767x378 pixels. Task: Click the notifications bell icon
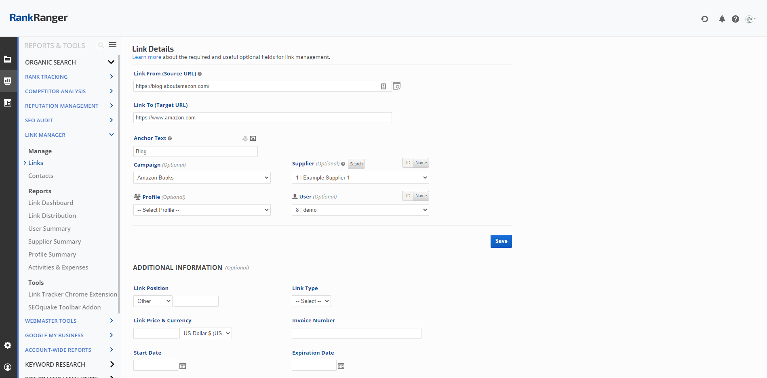tap(722, 19)
